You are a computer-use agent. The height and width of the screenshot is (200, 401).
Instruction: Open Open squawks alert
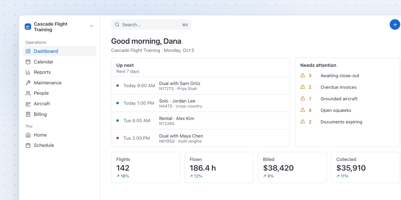(x=347, y=110)
